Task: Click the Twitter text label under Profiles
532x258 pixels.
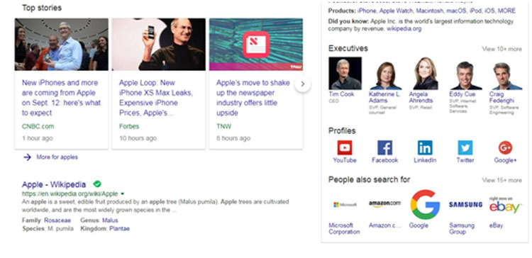Action: tap(465, 160)
